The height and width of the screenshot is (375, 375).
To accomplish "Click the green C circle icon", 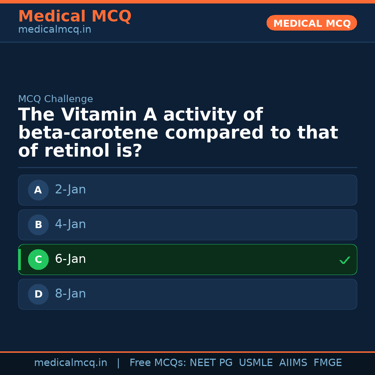I will tap(38, 259).
